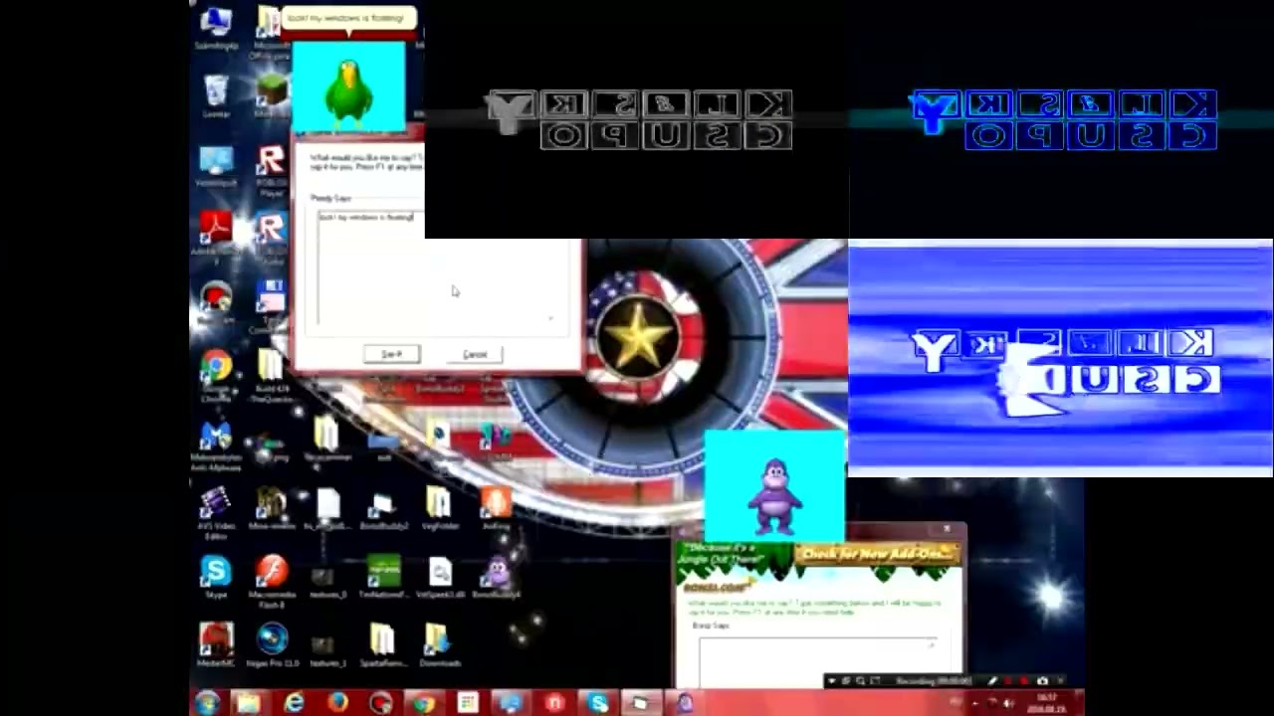The height and width of the screenshot is (716, 1274).
Task: Click the purple Bonzi gorilla character
Action: (x=774, y=495)
